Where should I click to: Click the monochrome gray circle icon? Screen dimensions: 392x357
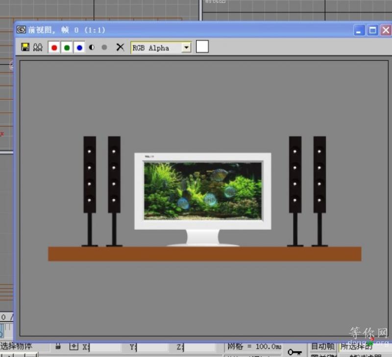104,47
